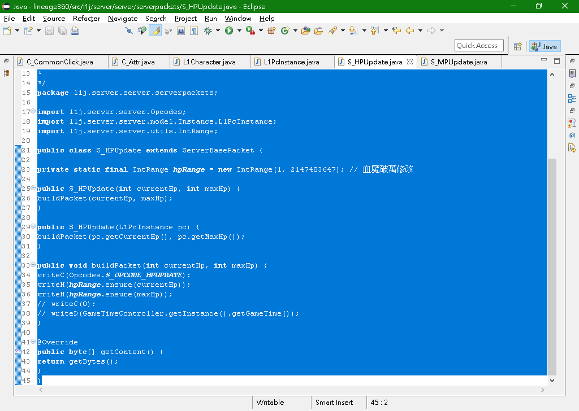The height and width of the screenshot is (411, 579).
Task: Click the scroll up arrow in editor
Action: pos(552,75)
